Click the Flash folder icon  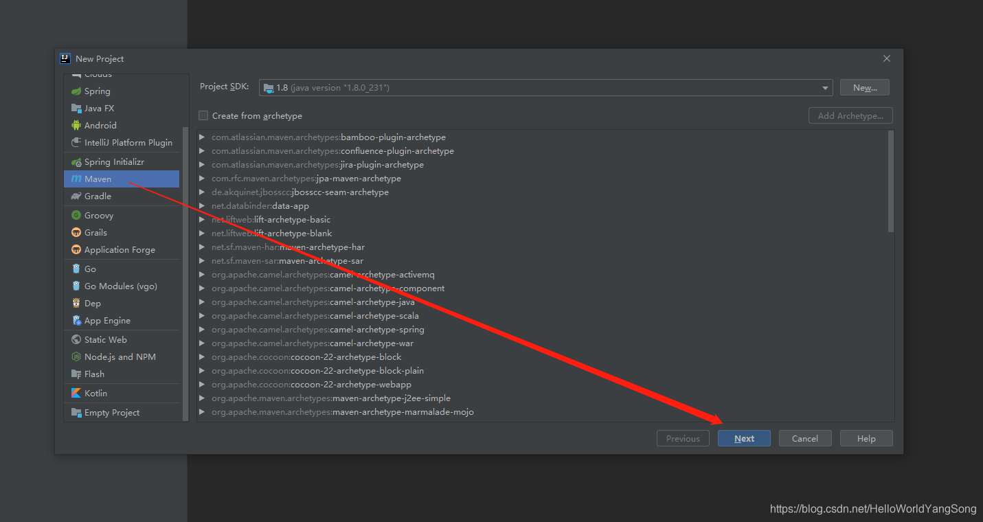click(x=76, y=374)
